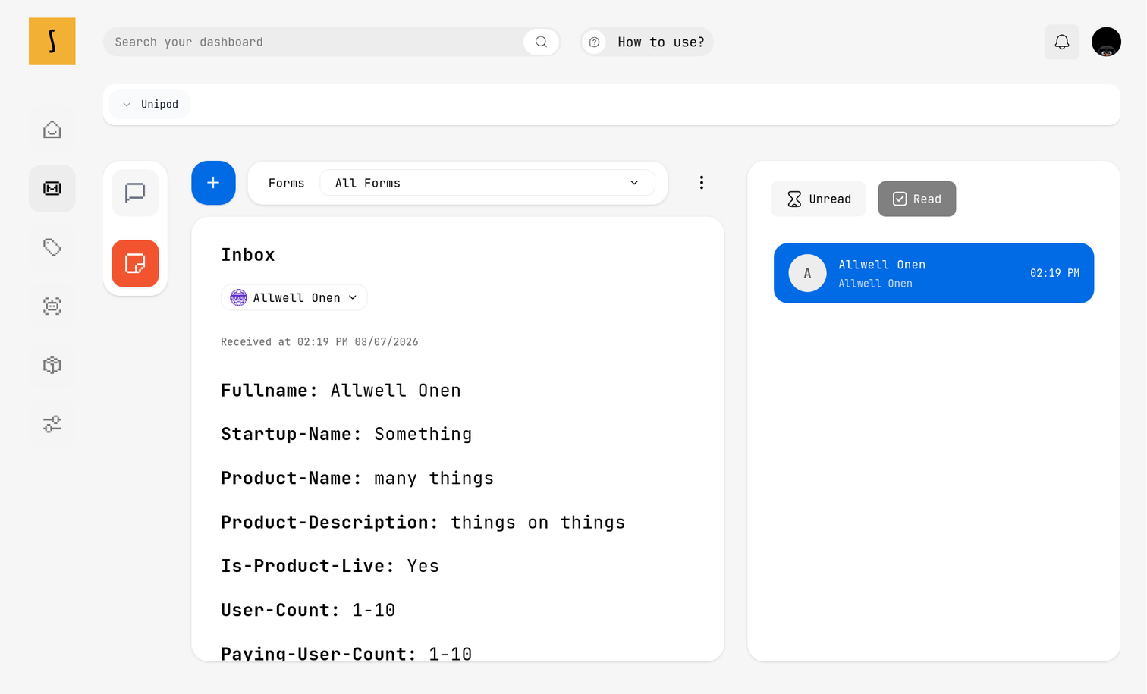The width and height of the screenshot is (1147, 694).
Task: Open notifications bell
Action: click(x=1062, y=42)
